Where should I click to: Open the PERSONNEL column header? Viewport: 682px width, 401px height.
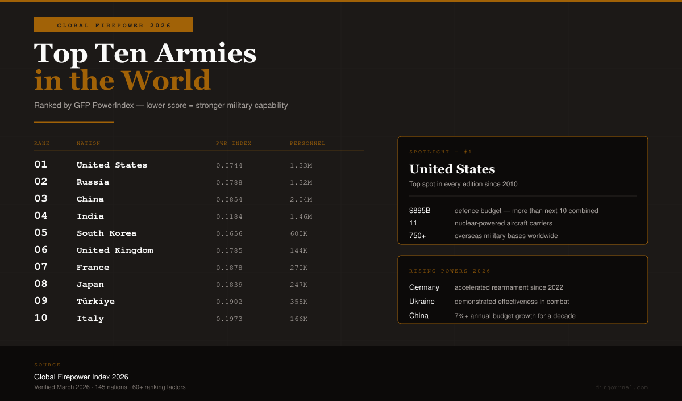(307, 143)
